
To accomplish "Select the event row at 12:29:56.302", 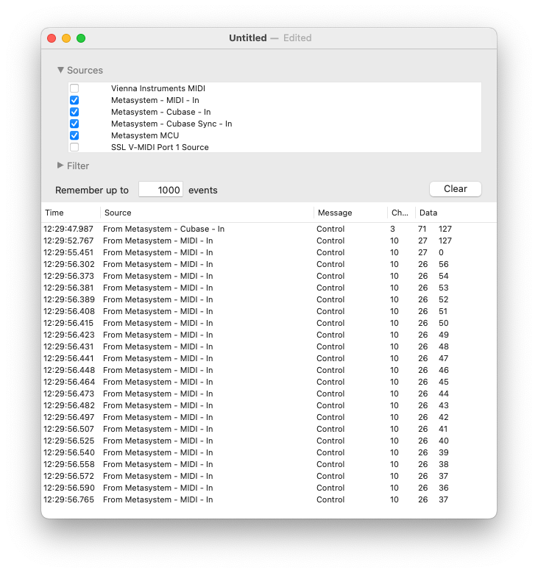I will tap(269, 264).
